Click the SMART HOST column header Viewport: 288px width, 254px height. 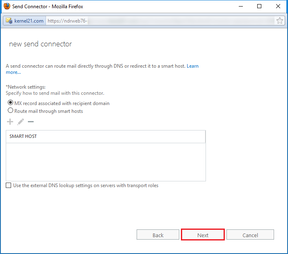(105, 137)
